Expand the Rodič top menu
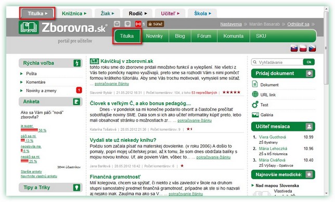This screenshot has height=202, width=335. coord(137,14)
